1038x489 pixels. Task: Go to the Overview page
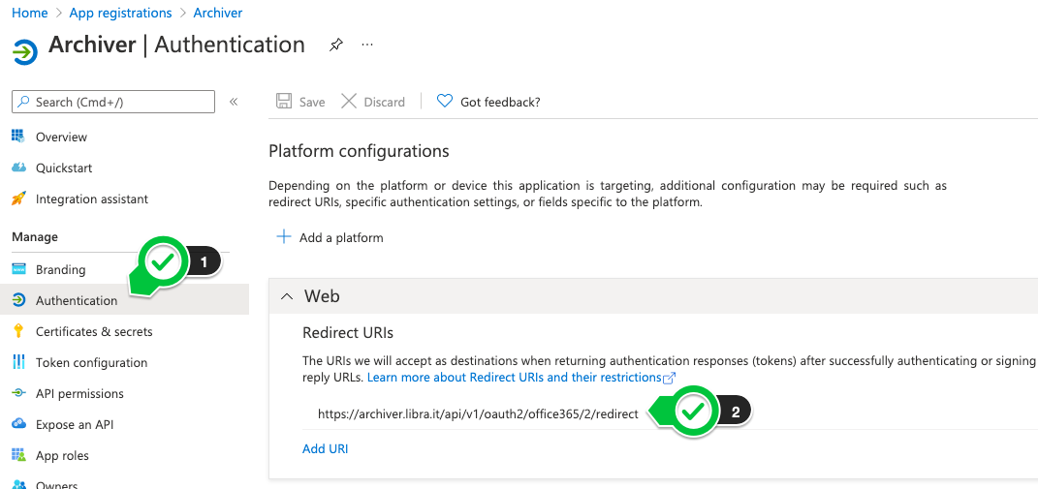click(x=62, y=137)
